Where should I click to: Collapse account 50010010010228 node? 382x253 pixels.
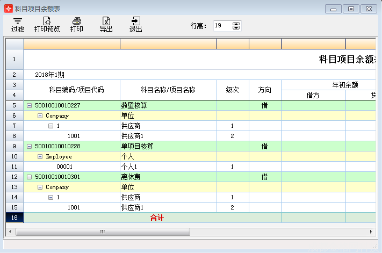[30, 146]
